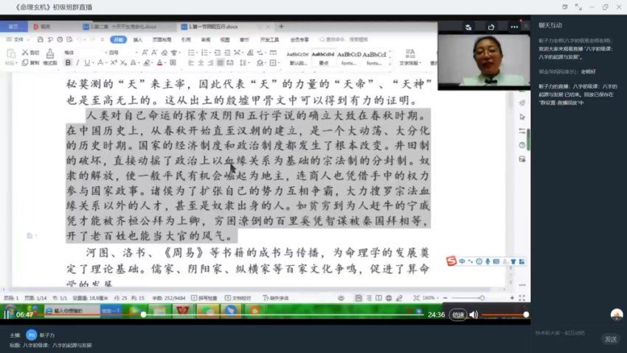This screenshot has height=353, width=627.
Task: Open the 插入 ribbon tab
Action: pyautogui.click(x=138, y=39)
